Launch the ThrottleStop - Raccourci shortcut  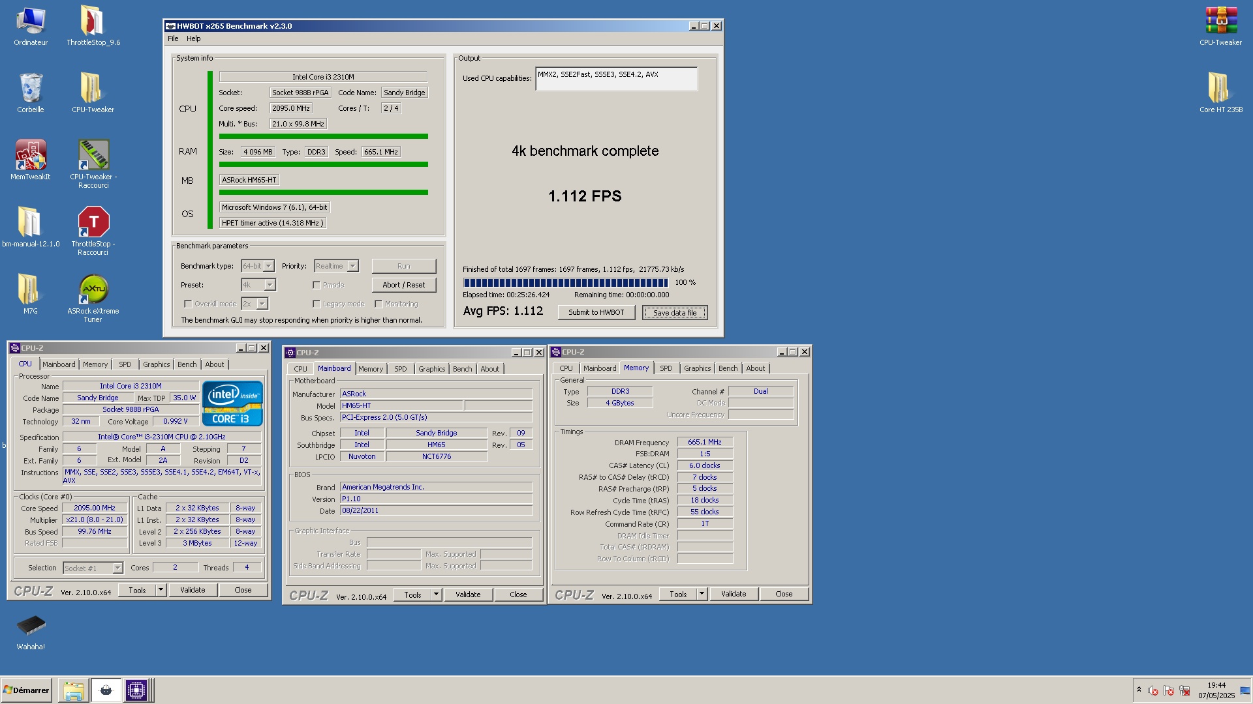point(93,231)
